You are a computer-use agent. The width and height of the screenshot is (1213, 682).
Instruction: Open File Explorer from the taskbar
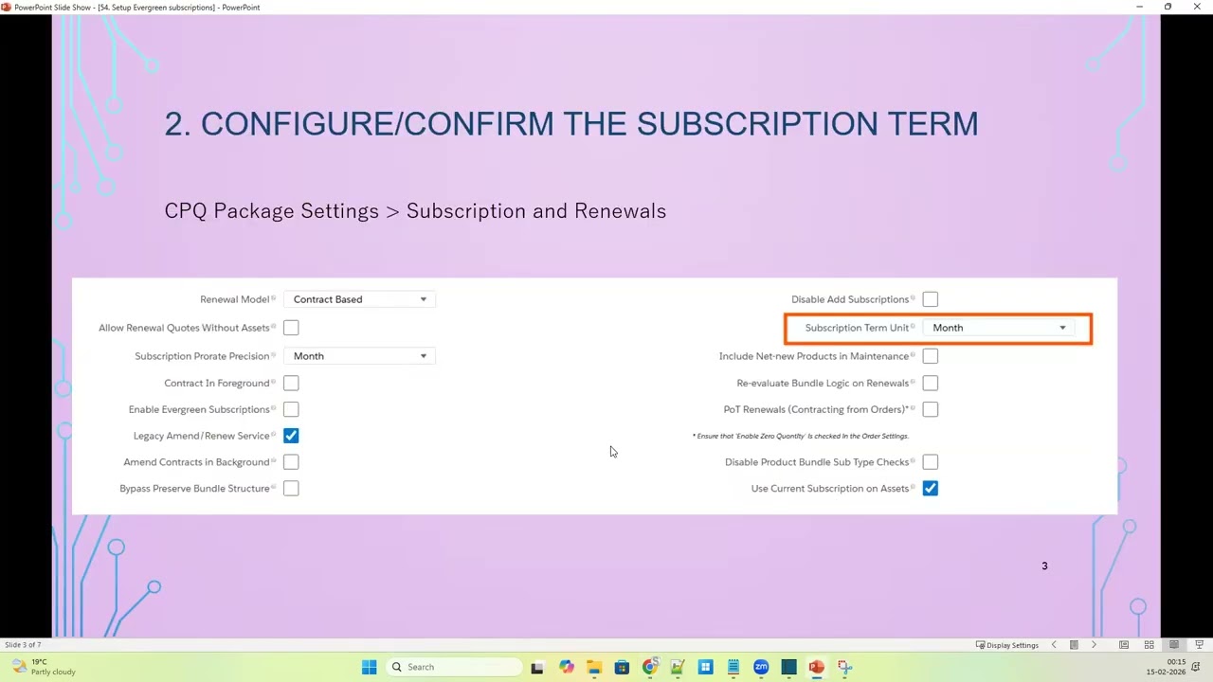tap(594, 667)
